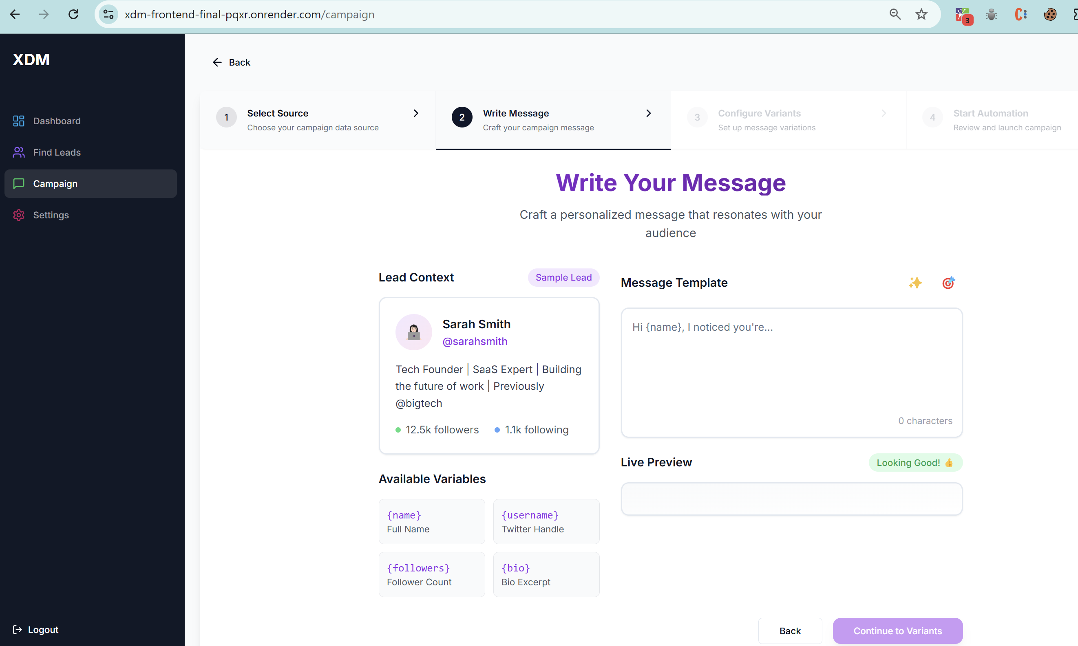This screenshot has width=1078, height=646.
Task: Click chevron after Configure Variants step
Action: (884, 113)
